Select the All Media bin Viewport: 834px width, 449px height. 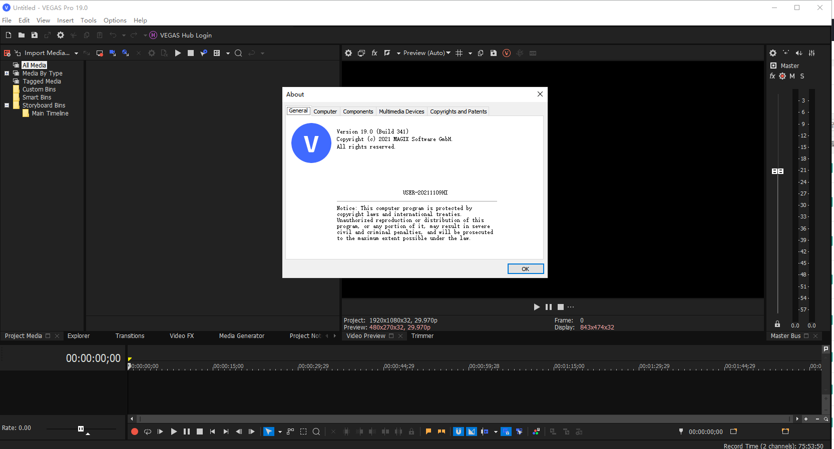34,65
